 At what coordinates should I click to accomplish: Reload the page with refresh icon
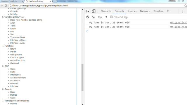(x=6, y=6)
